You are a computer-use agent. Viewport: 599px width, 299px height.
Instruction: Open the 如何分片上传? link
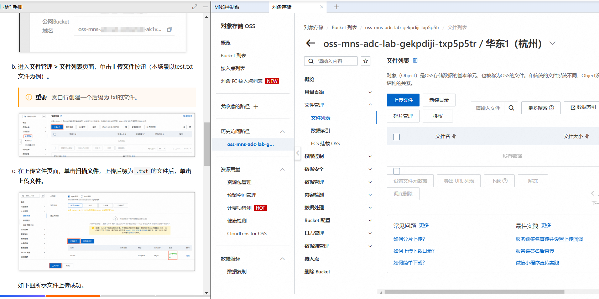409,239
